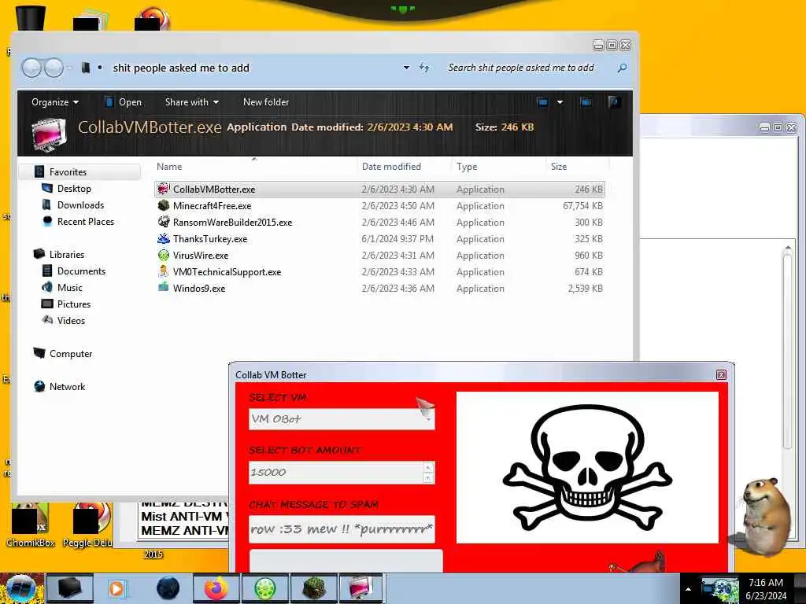The width and height of the screenshot is (806, 604).
Task: Show hidden system tray icons arrow
Action: tap(688, 589)
